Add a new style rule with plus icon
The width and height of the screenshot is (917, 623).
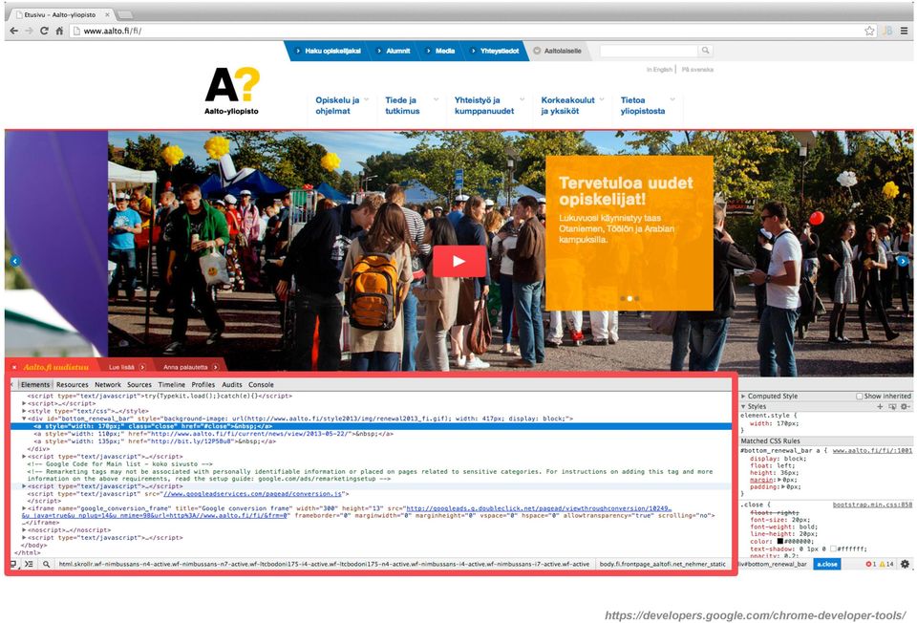[880, 406]
